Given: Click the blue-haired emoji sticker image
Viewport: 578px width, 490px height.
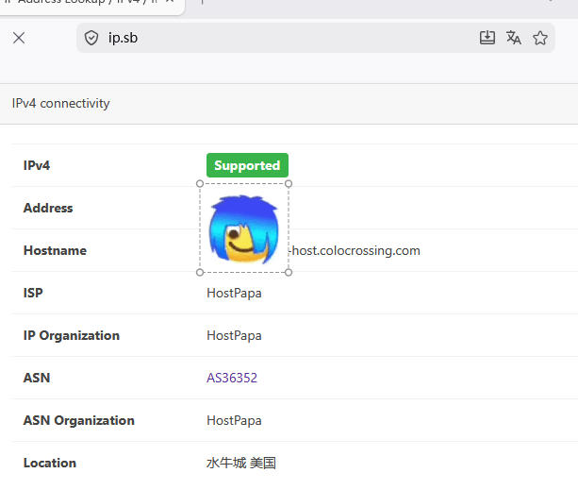Looking at the screenshot, I should [243, 228].
